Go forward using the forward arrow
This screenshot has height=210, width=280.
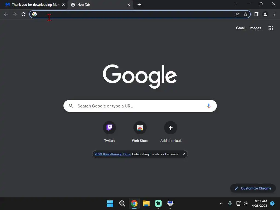pos(15,14)
